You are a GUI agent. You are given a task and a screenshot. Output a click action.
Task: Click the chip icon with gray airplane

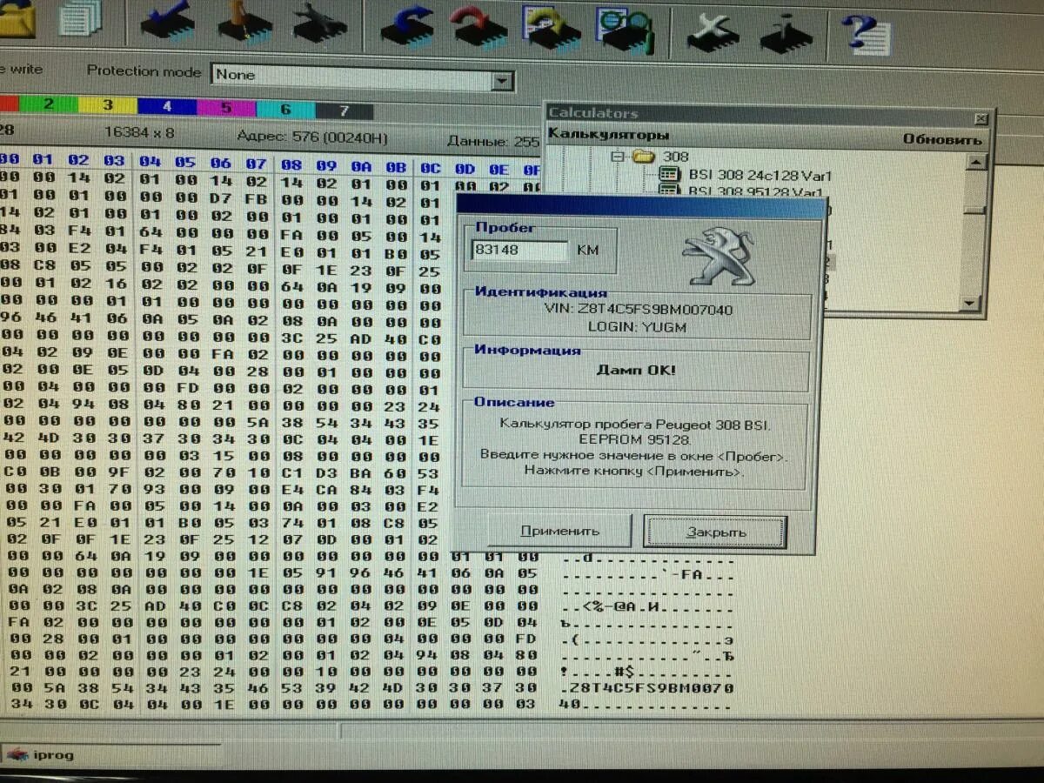[x=318, y=23]
